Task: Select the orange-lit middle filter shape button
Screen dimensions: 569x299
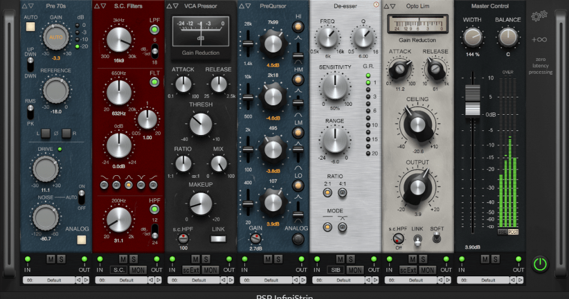Action: tap(128, 185)
